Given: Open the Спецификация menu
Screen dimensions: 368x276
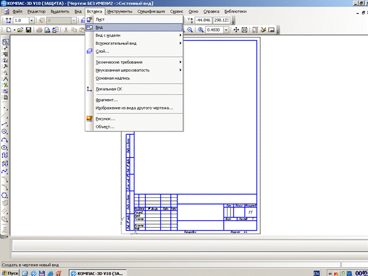Looking at the screenshot, I should 151,11.
